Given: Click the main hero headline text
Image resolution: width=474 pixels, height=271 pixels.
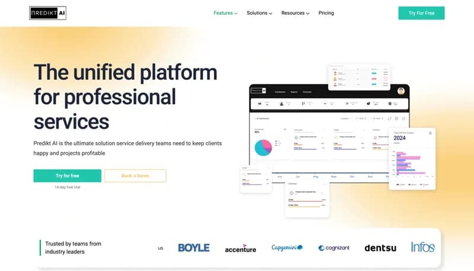Looking at the screenshot, I should [125, 97].
